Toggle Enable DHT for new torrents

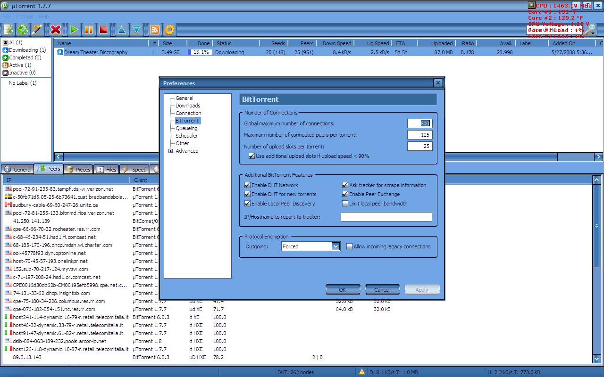247,194
